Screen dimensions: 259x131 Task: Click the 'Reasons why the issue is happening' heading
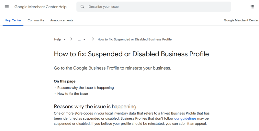(x=95, y=106)
